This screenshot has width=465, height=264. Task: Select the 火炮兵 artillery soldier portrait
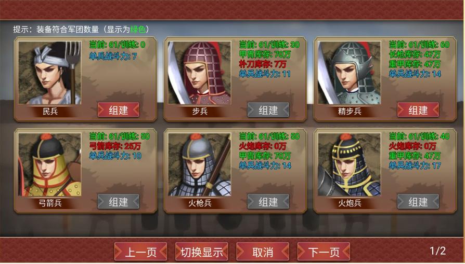350,164
